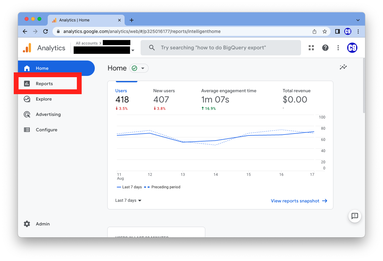Click the Analytics logo

point(27,48)
